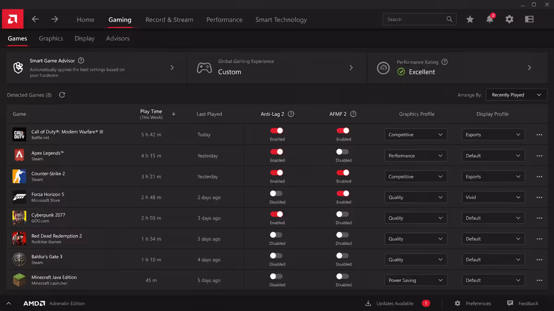
Task: Open more options for Minecraft Java Edition
Action: (539, 280)
